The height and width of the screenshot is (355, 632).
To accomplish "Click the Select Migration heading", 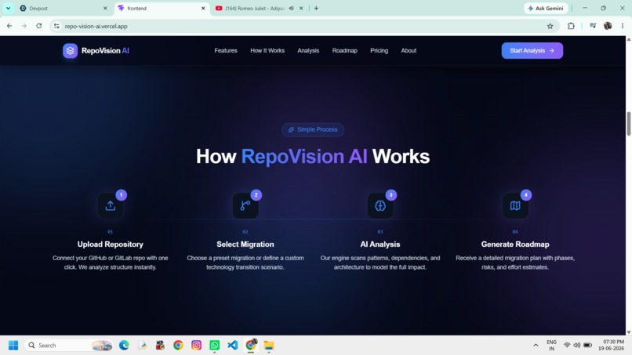I will [245, 245].
